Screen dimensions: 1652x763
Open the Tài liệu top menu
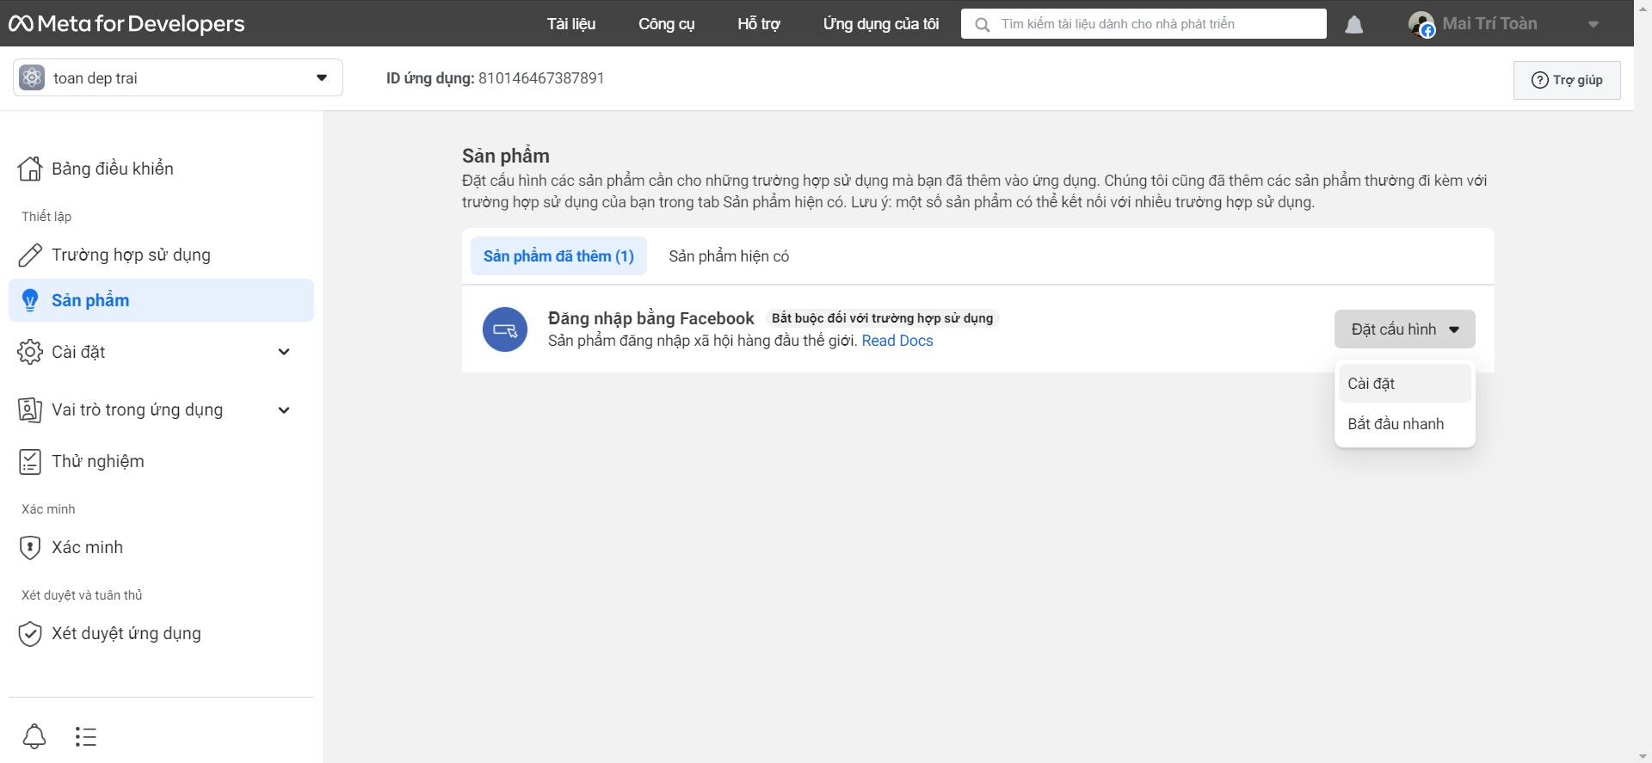tap(571, 24)
